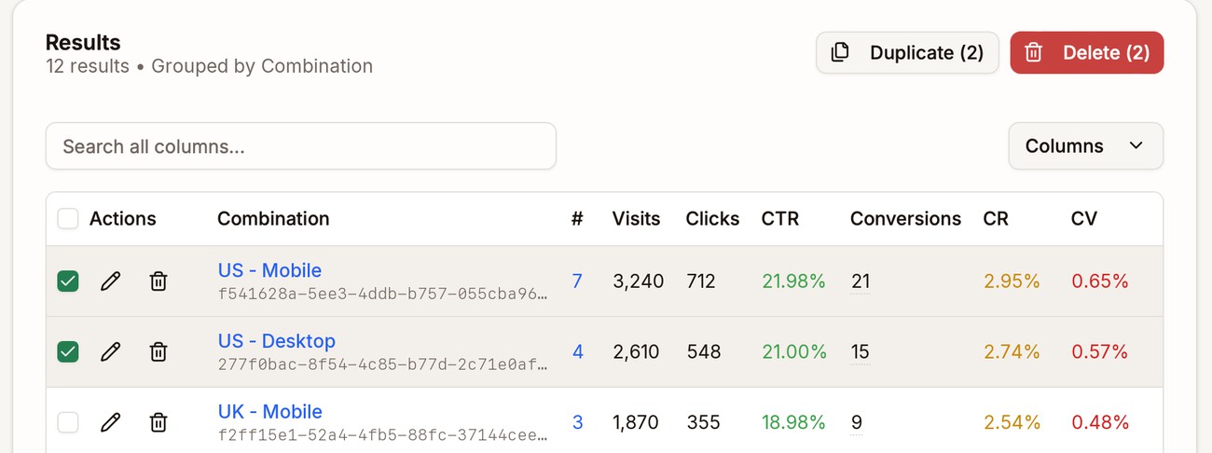Sort by the CTR column header
This screenshot has height=453, width=1212.
pos(780,219)
